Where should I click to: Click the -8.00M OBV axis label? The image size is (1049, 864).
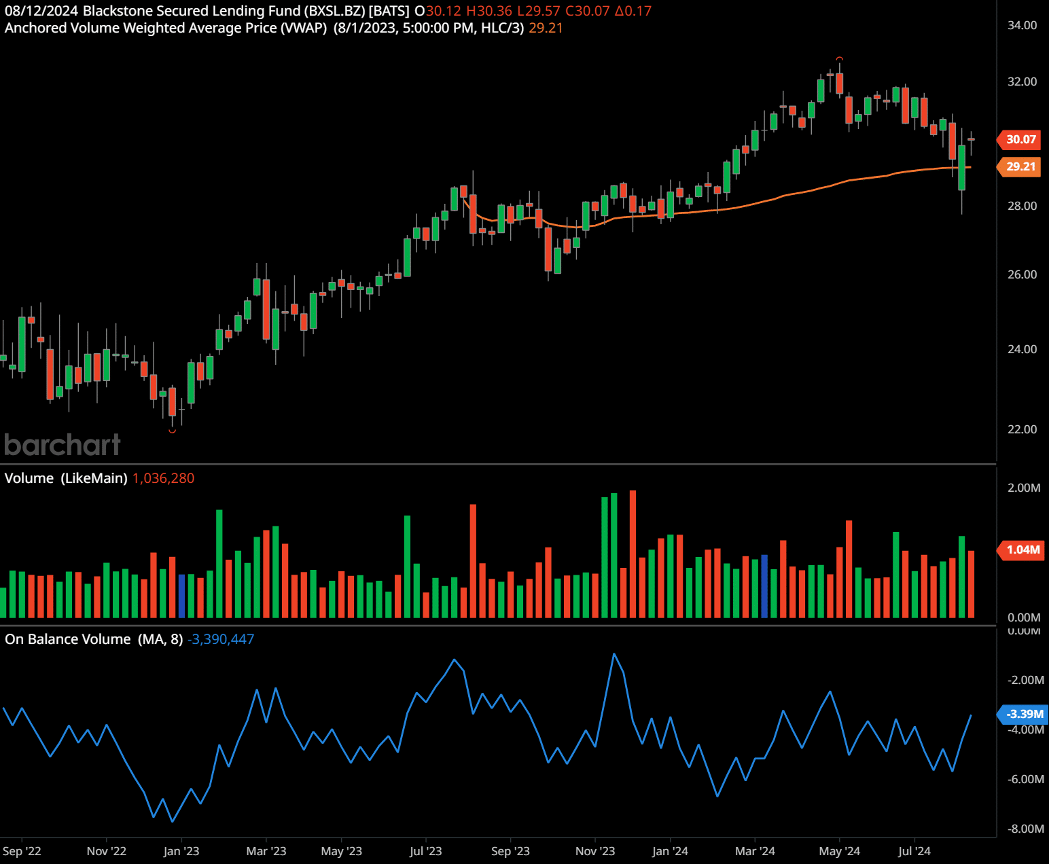[x=1025, y=829]
